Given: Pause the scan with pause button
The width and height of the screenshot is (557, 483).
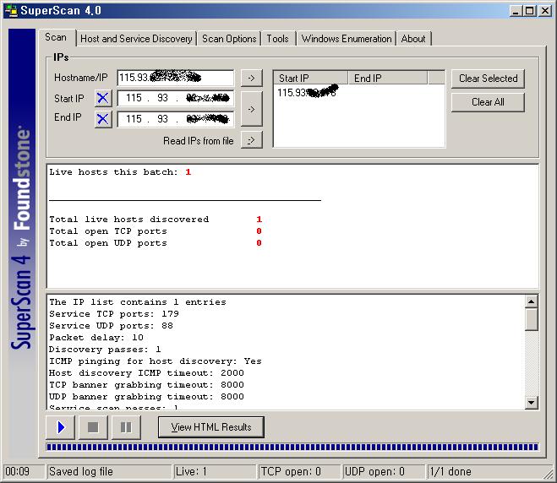Looking at the screenshot, I should pos(125,427).
